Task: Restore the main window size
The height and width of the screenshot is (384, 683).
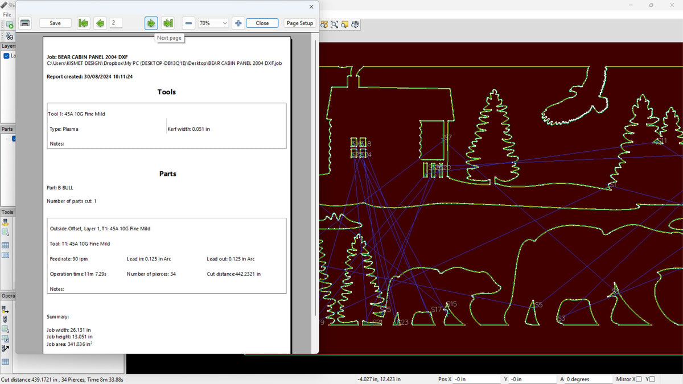Action: pyautogui.click(x=651, y=5)
